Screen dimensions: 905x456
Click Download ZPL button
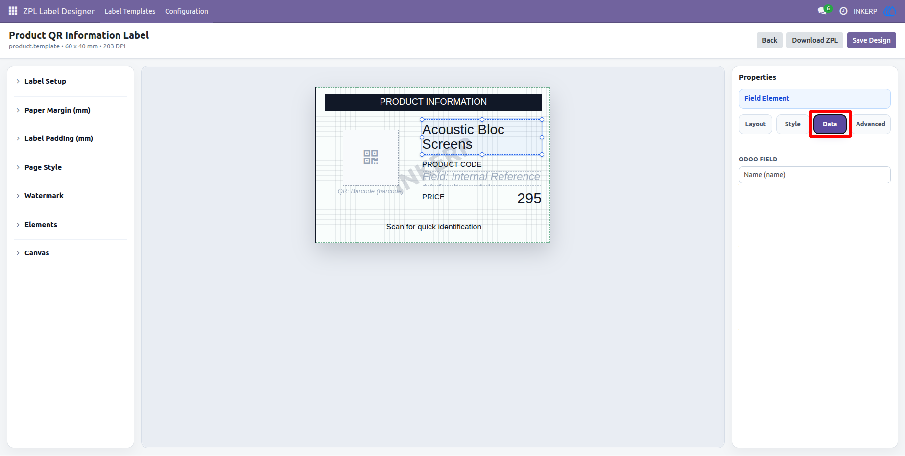tap(815, 40)
